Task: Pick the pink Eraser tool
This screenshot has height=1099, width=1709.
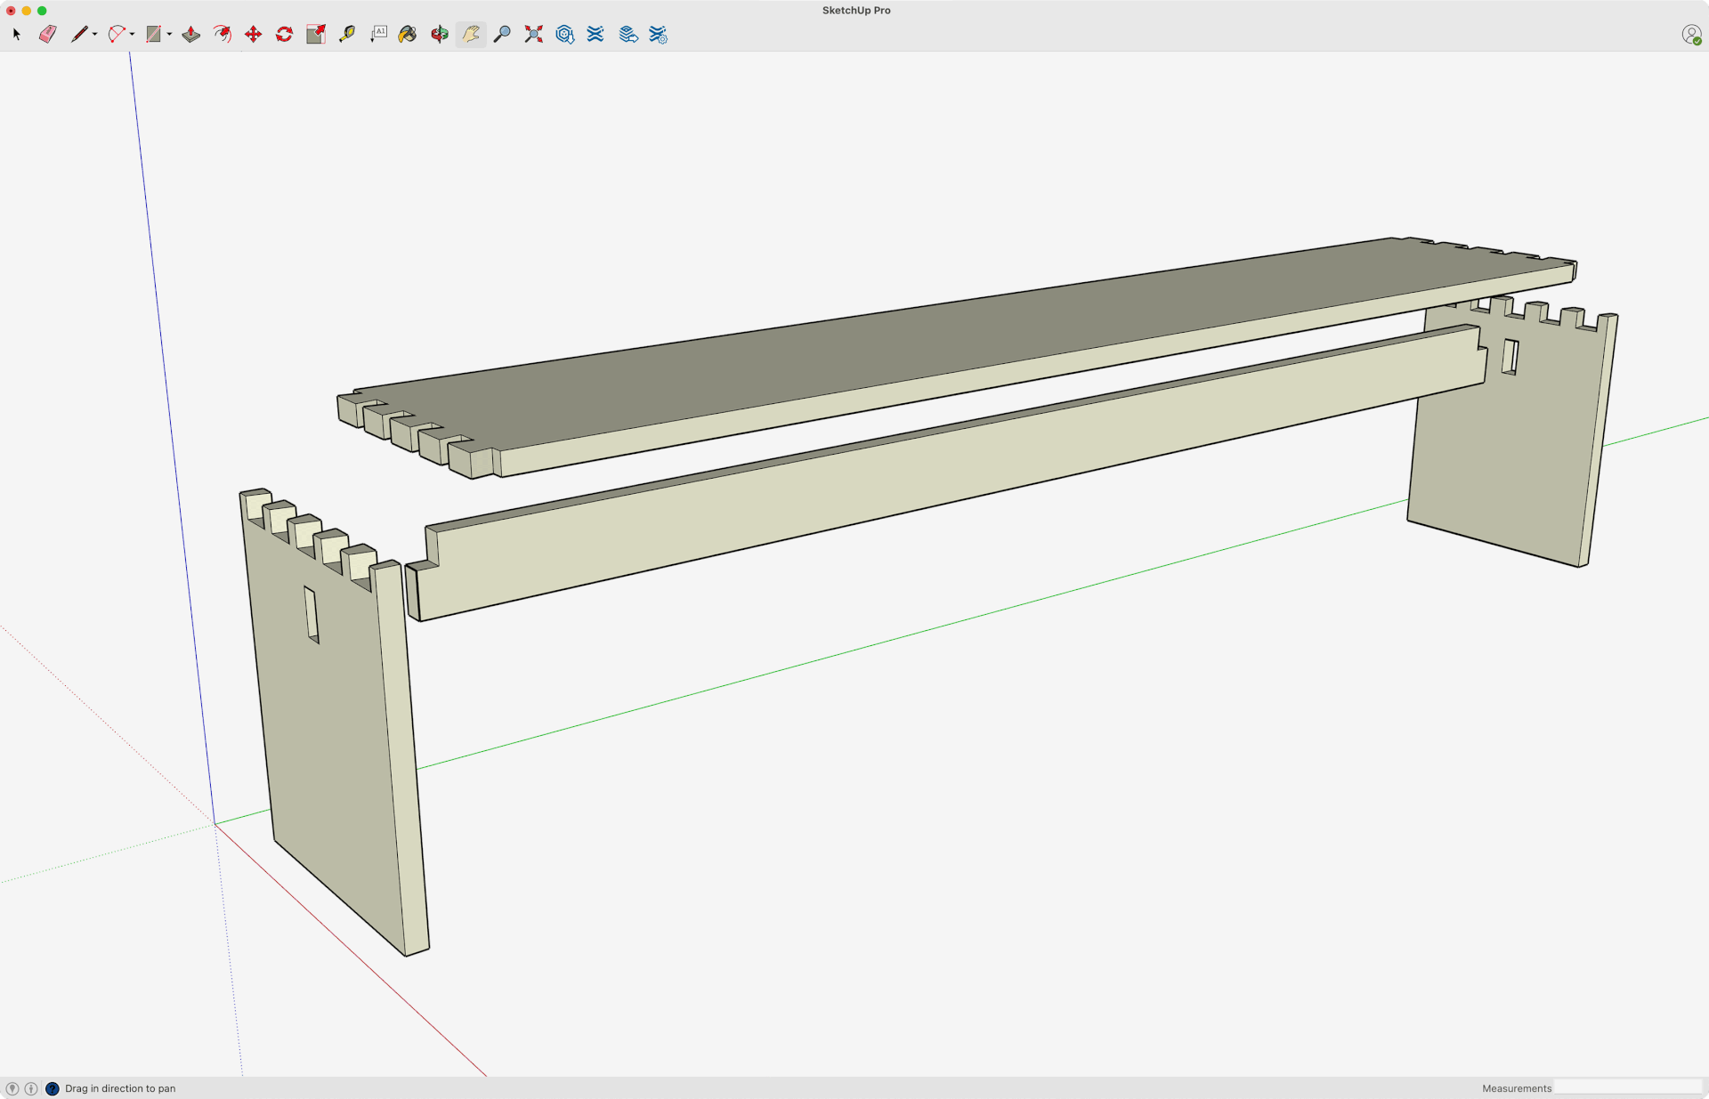Action: [x=48, y=34]
